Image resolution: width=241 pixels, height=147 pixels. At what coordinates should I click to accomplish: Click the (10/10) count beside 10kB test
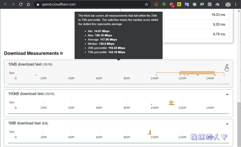47,64
